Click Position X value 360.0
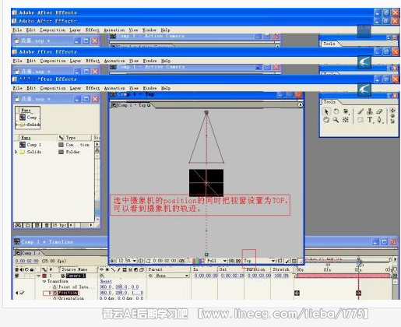This screenshot has height=327, width=401. [105, 293]
